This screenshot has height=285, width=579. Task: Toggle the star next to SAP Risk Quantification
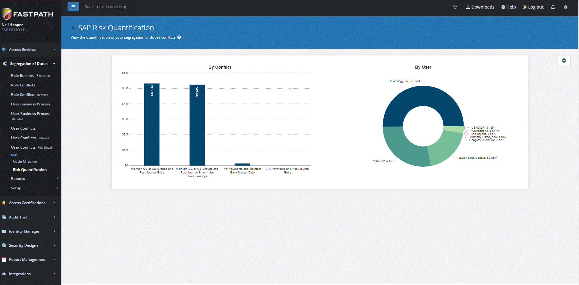(x=73, y=28)
